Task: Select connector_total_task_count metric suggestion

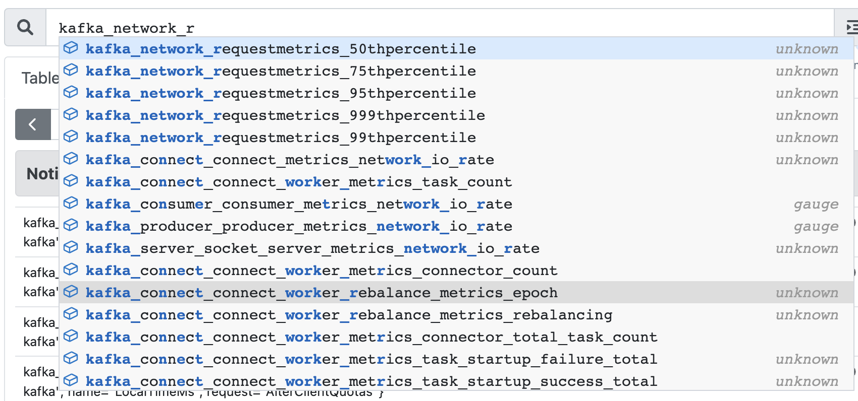Action: point(456,337)
